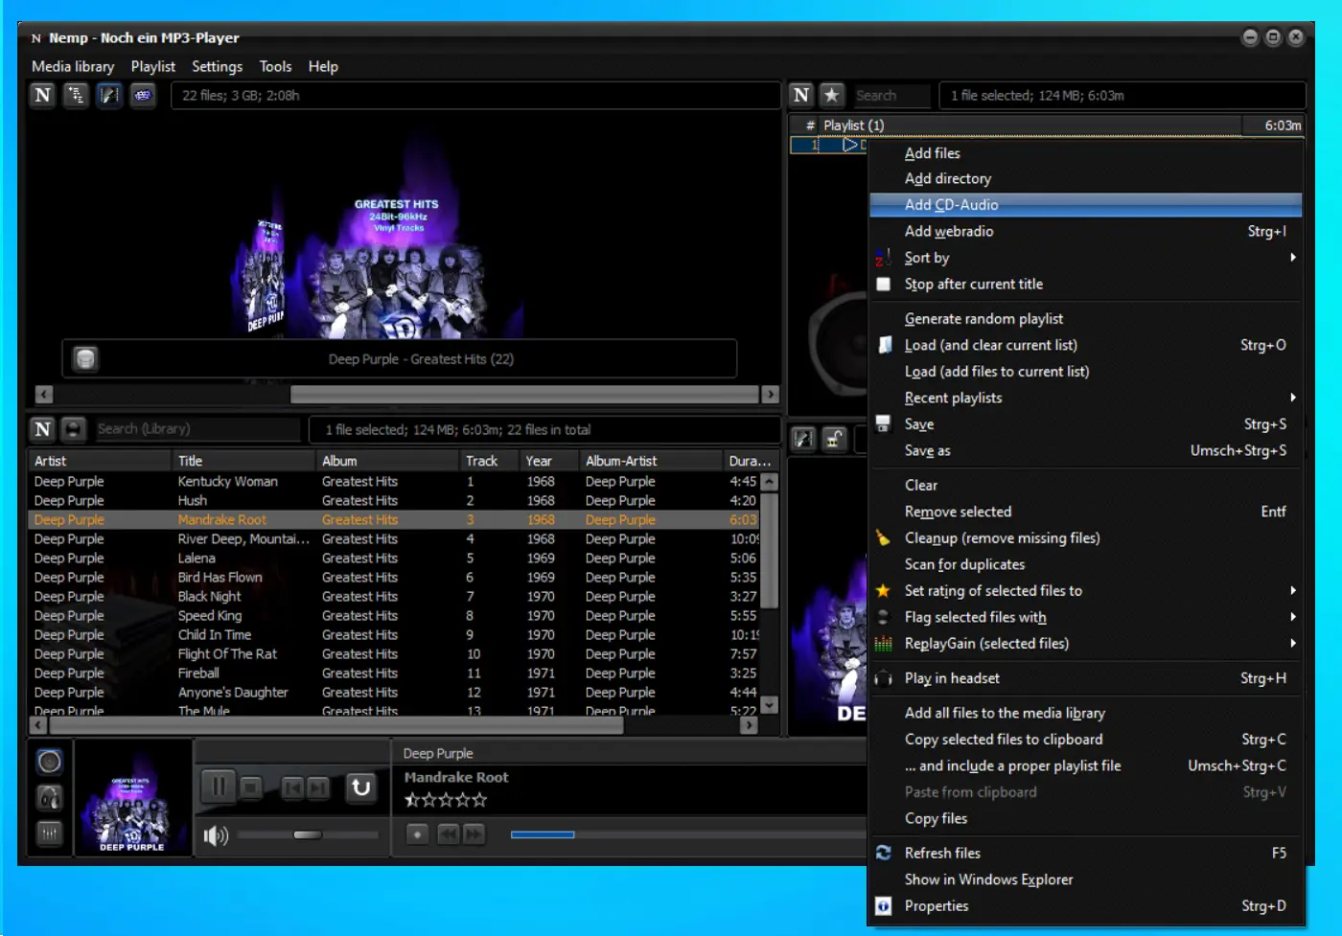Click the blue track progress bar
1342x936 pixels.
543,834
